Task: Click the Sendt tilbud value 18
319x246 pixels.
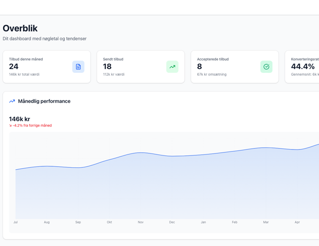Action: (x=107, y=66)
